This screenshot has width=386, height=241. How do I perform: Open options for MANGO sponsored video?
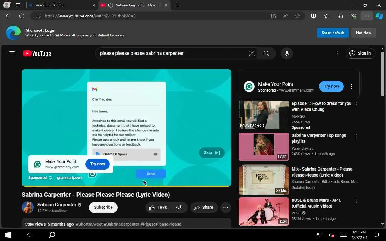356,104
